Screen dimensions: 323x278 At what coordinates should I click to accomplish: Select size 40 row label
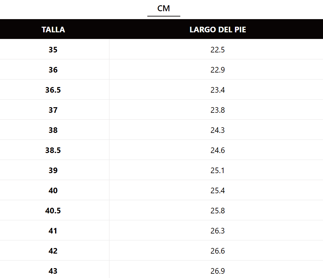coord(53,191)
